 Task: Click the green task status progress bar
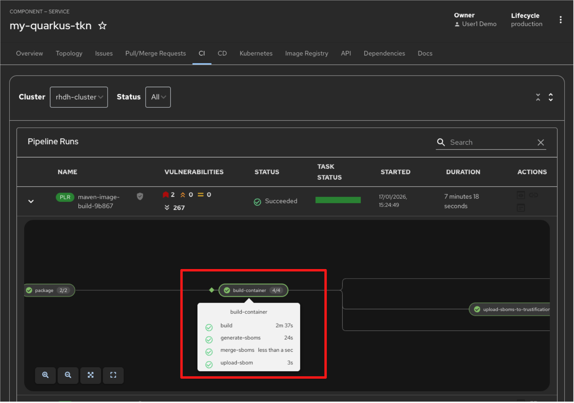pos(338,200)
